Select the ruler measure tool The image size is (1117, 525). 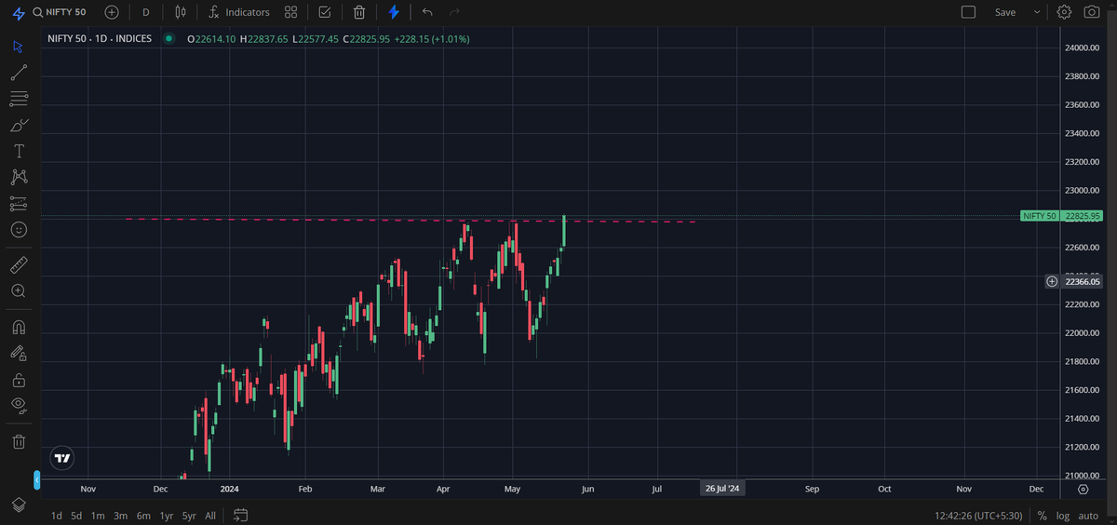tap(19, 265)
